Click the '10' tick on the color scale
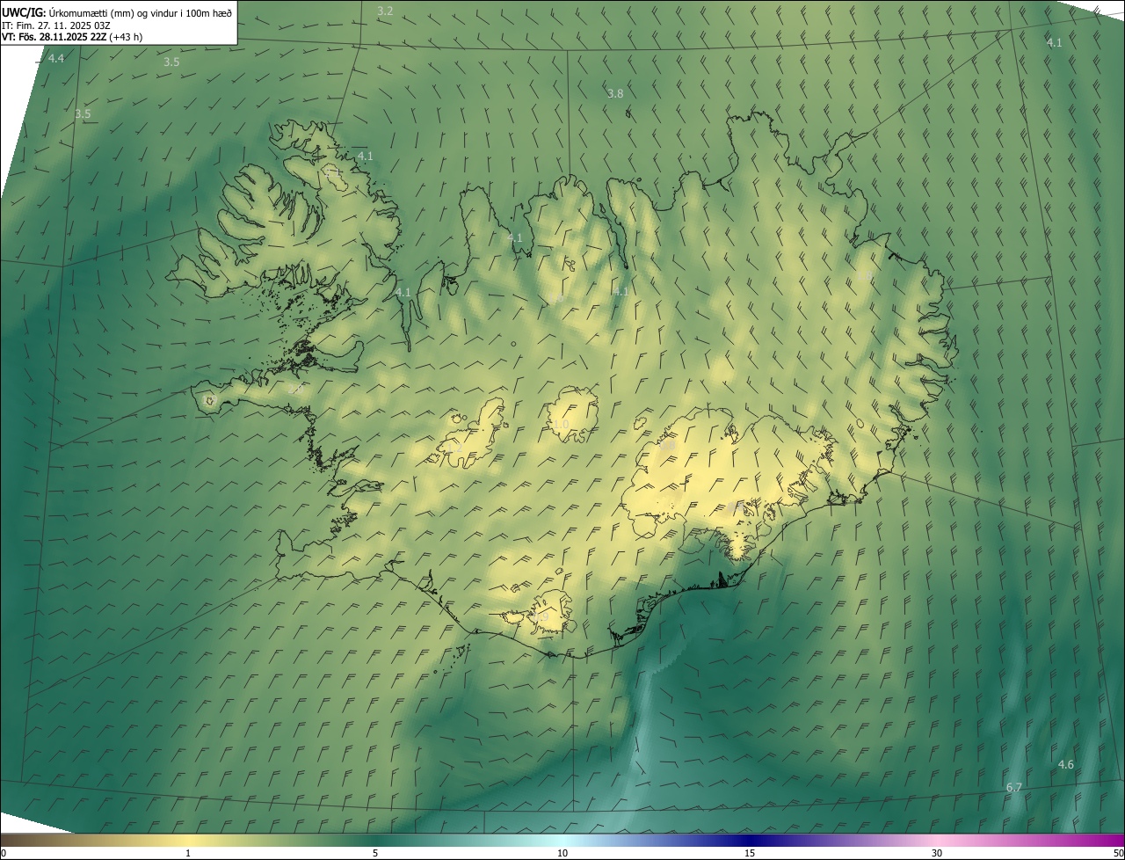 pyautogui.click(x=562, y=853)
